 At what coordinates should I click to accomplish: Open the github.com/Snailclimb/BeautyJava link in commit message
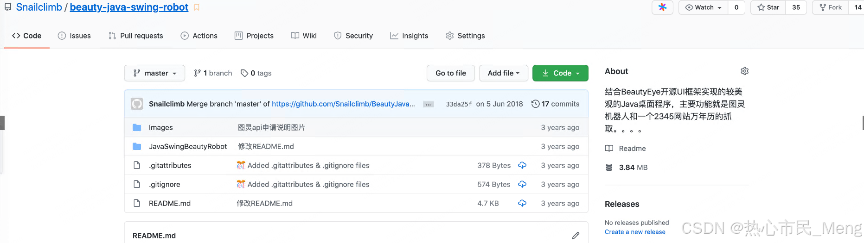coord(343,104)
